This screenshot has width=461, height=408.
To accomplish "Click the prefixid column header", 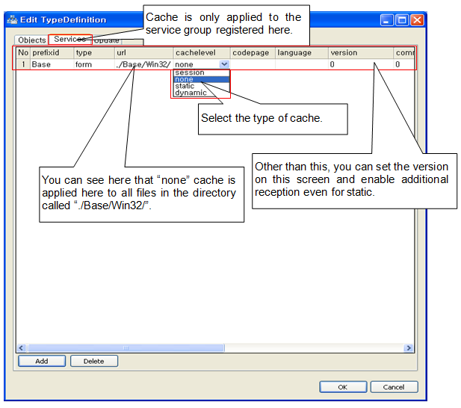I will (51, 53).
